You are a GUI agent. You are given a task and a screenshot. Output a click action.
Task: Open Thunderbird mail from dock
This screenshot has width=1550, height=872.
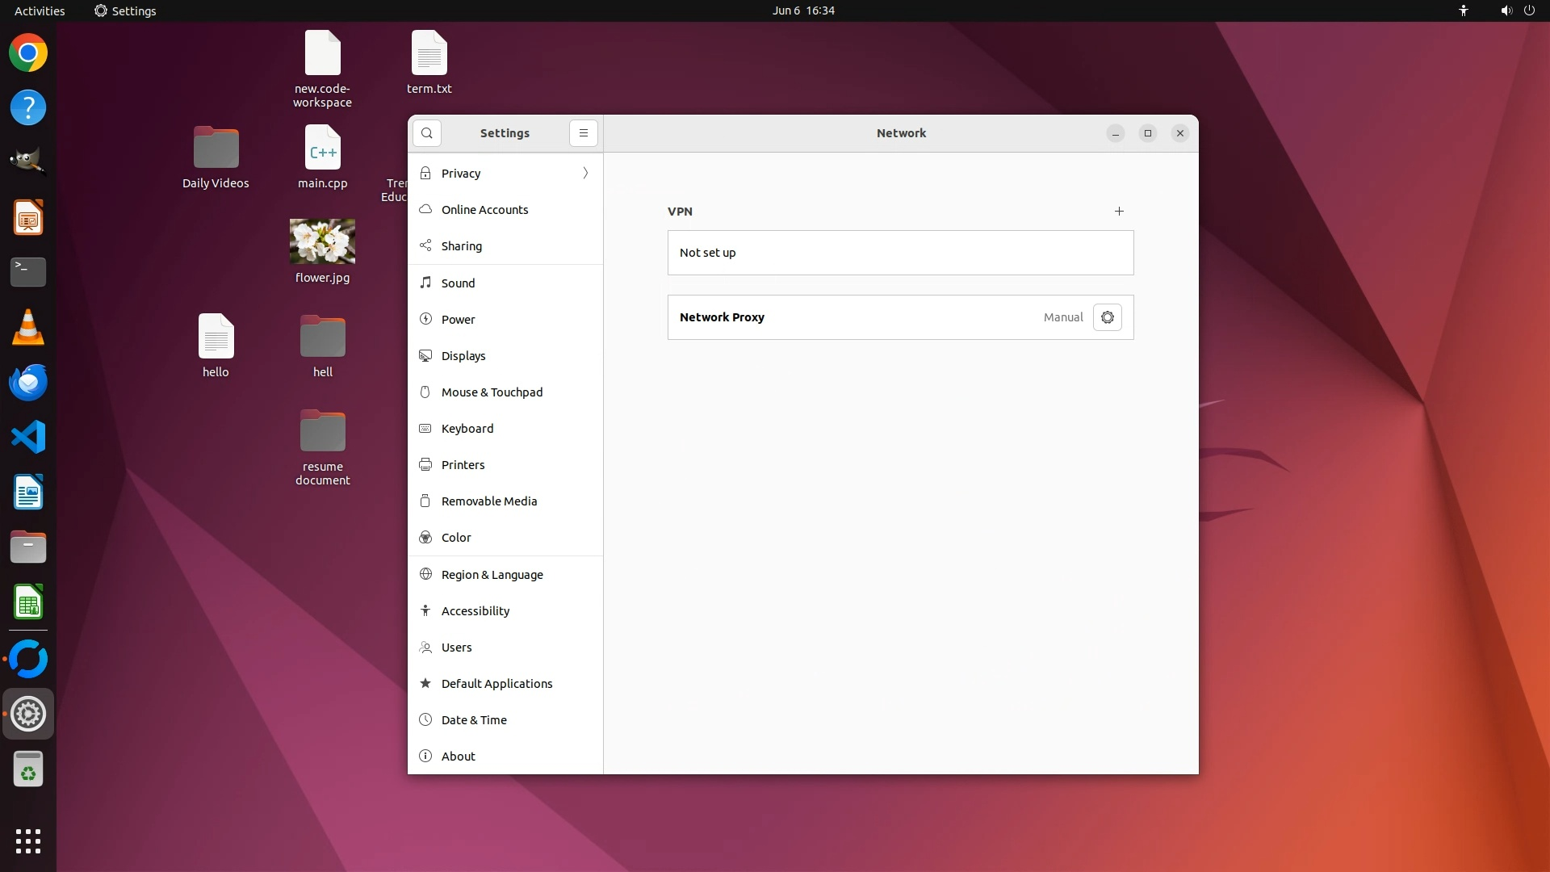coord(28,383)
